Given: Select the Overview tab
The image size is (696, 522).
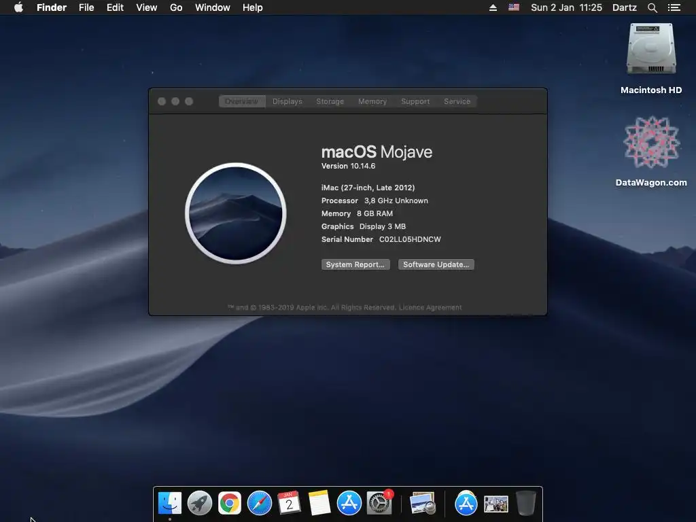Looking at the screenshot, I should coord(241,101).
